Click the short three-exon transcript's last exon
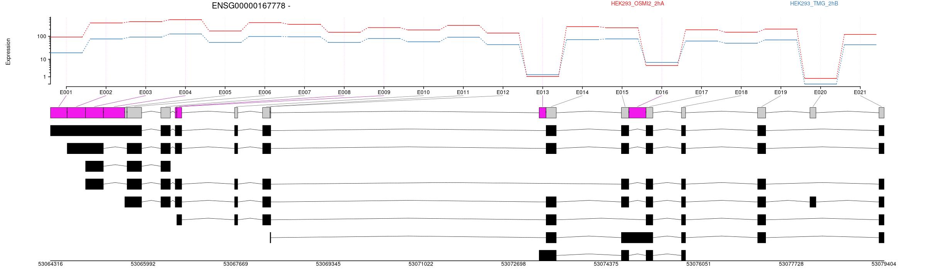The height and width of the screenshot is (270, 926). (x=166, y=166)
